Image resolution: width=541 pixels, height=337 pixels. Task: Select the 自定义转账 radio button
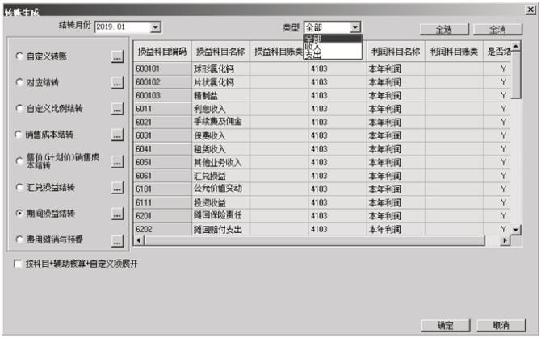19,56
